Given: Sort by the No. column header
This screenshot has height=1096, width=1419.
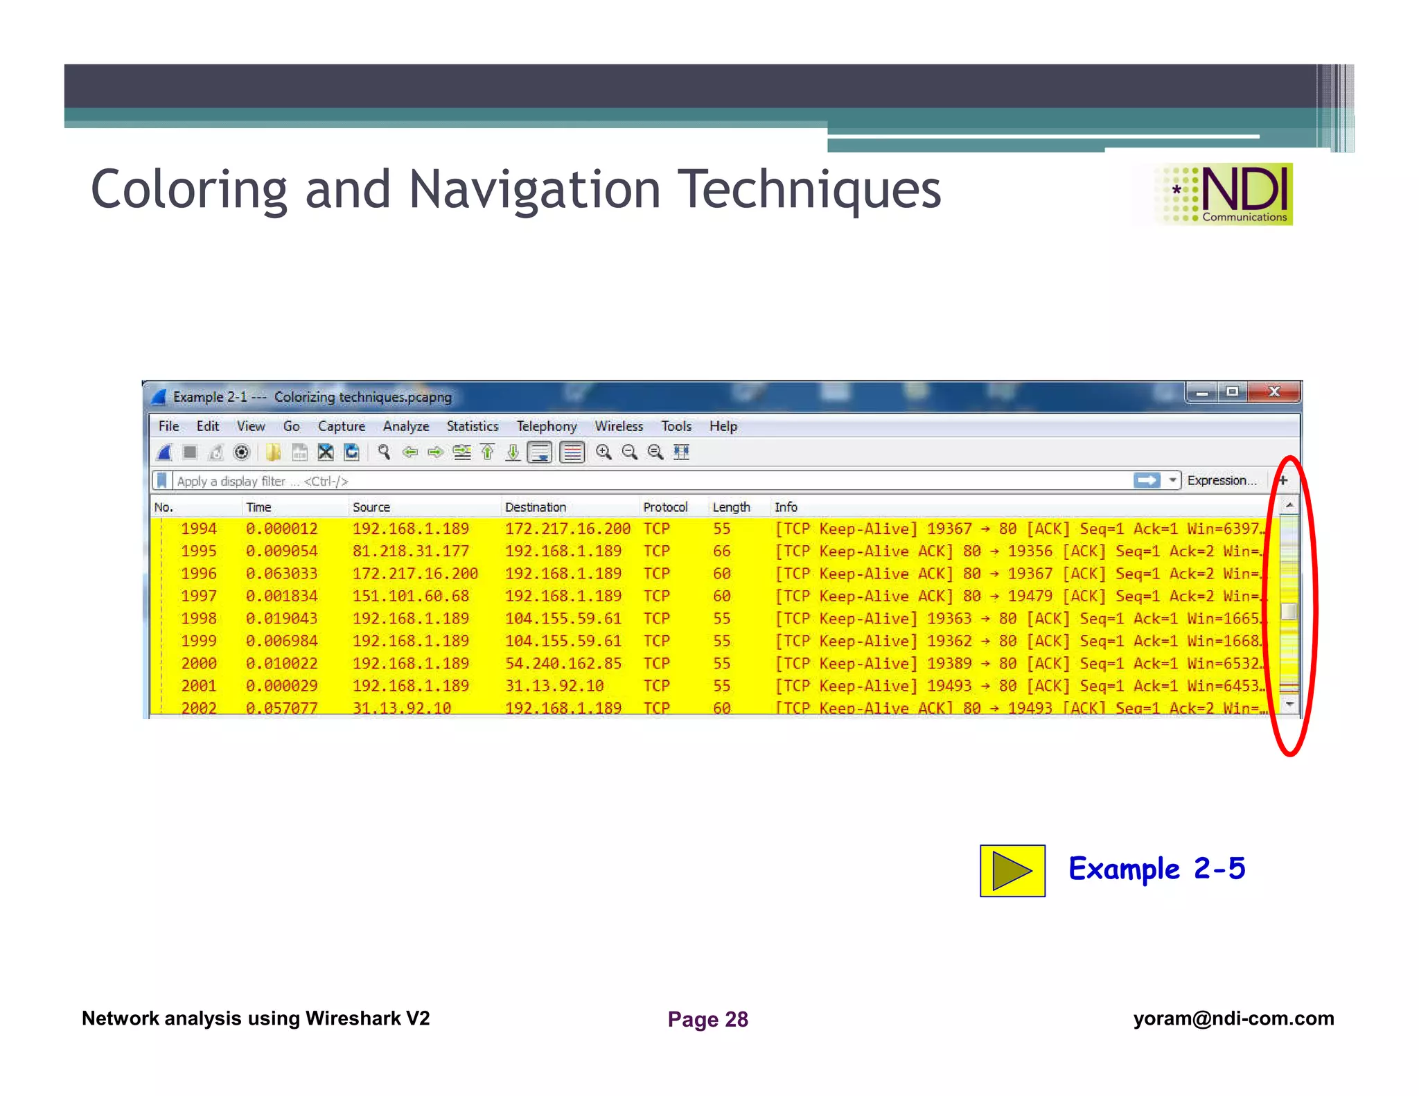Looking at the screenshot, I should tap(196, 507).
